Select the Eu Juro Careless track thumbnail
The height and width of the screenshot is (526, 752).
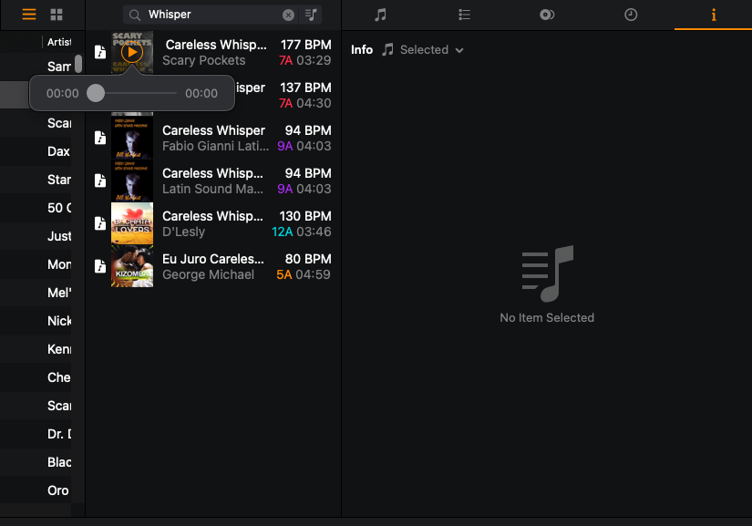pyautogui.click(x=132, y=266)
